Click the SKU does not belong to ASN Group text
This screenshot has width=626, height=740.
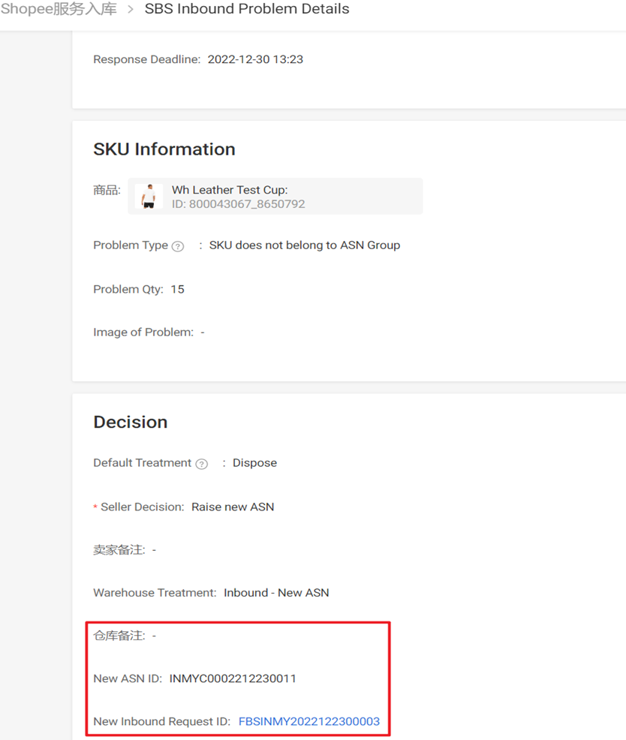tap(305, 245)
